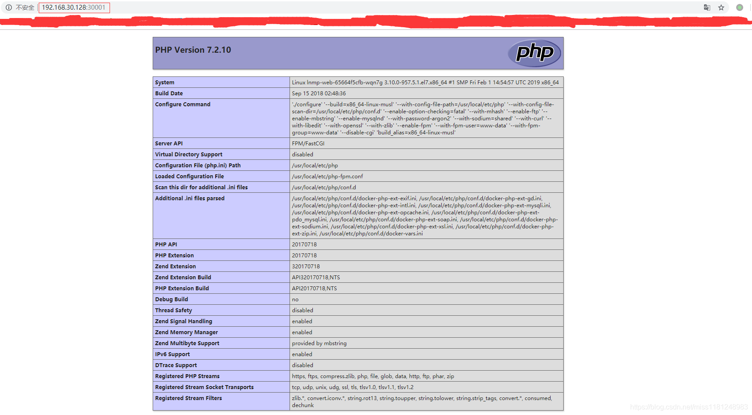Select 'Registered PHP Streams' label
Screen dimensions: 752x415
187,376
